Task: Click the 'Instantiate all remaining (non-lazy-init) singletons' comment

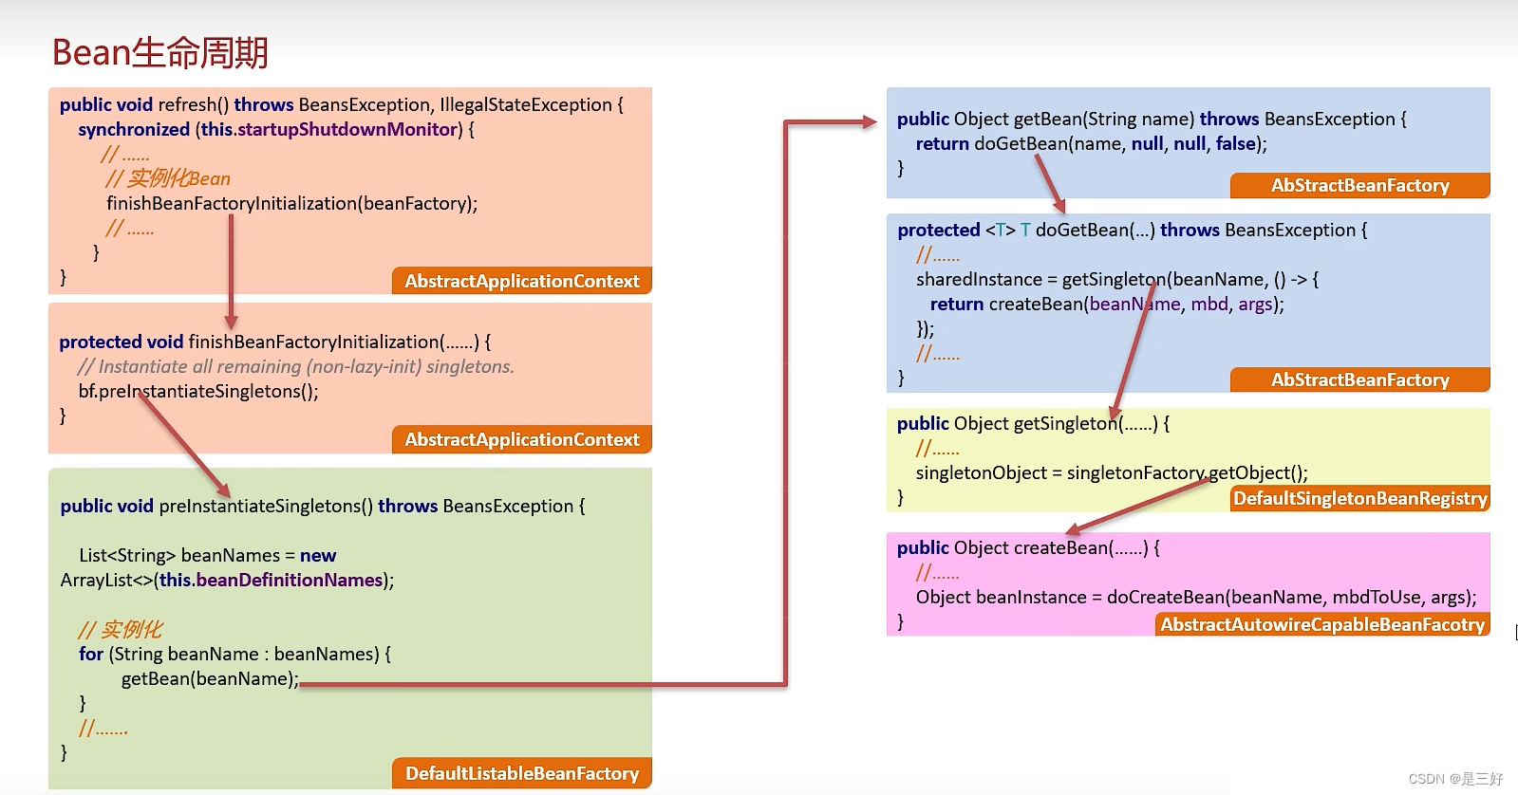Action: click(296, 366)
